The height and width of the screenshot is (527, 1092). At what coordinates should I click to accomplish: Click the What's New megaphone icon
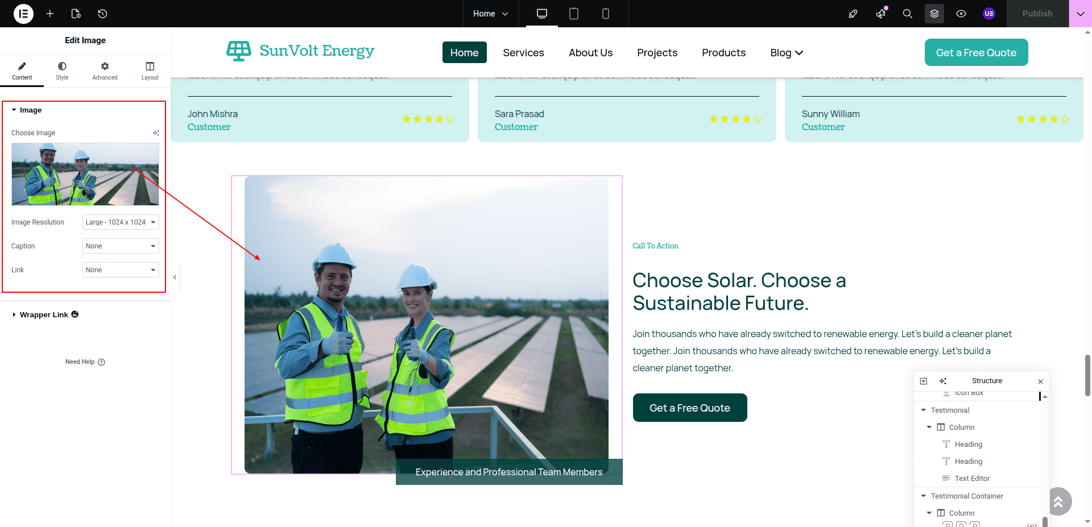tap(880, 14)
